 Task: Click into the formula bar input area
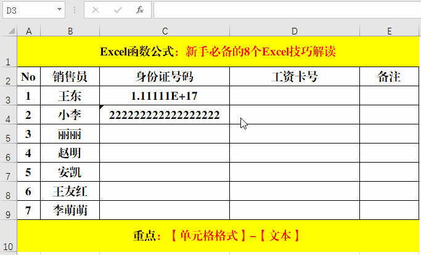pos(284,10)
